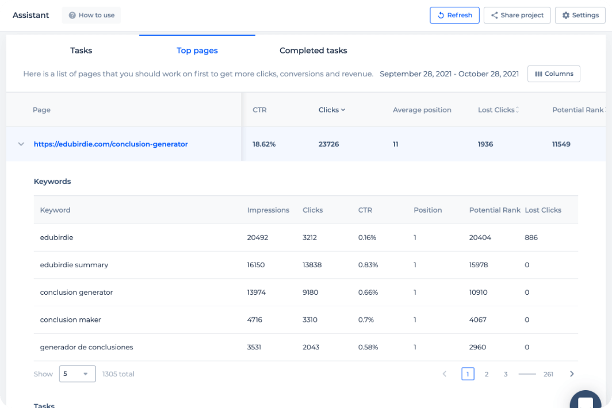Click the Keyword column header
Screen dimensions: 612x408
point(55,210)
